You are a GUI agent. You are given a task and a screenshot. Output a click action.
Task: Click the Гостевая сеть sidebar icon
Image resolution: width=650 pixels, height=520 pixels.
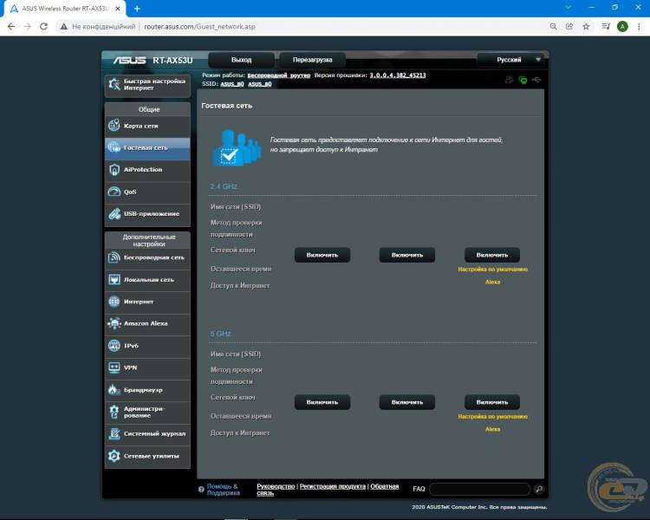point(114,147)
